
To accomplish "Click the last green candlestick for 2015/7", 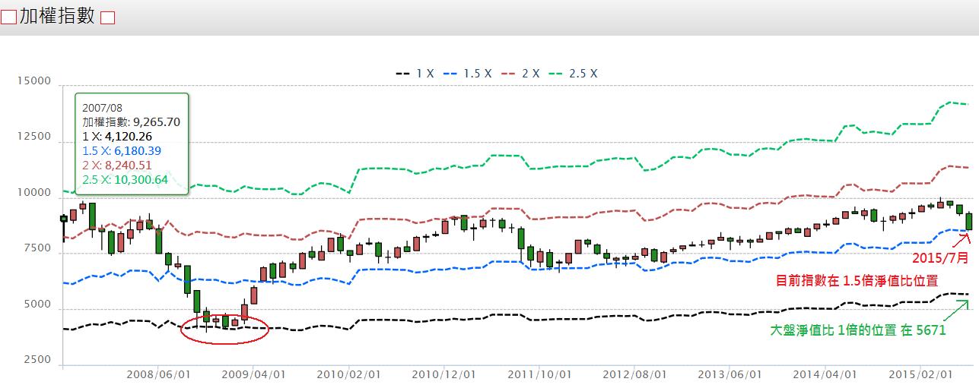I will (x=968, y=221).
